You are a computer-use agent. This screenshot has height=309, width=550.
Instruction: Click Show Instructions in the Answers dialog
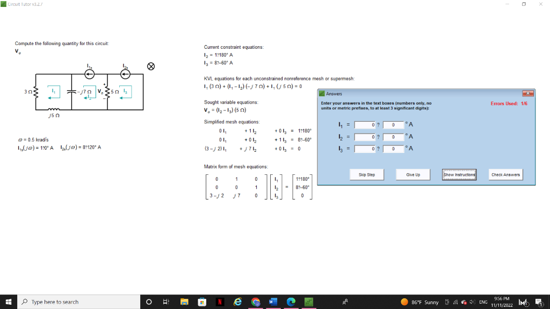(459, 175)
